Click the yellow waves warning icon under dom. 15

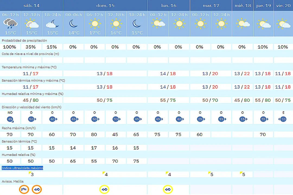click(x=104, y=189)
